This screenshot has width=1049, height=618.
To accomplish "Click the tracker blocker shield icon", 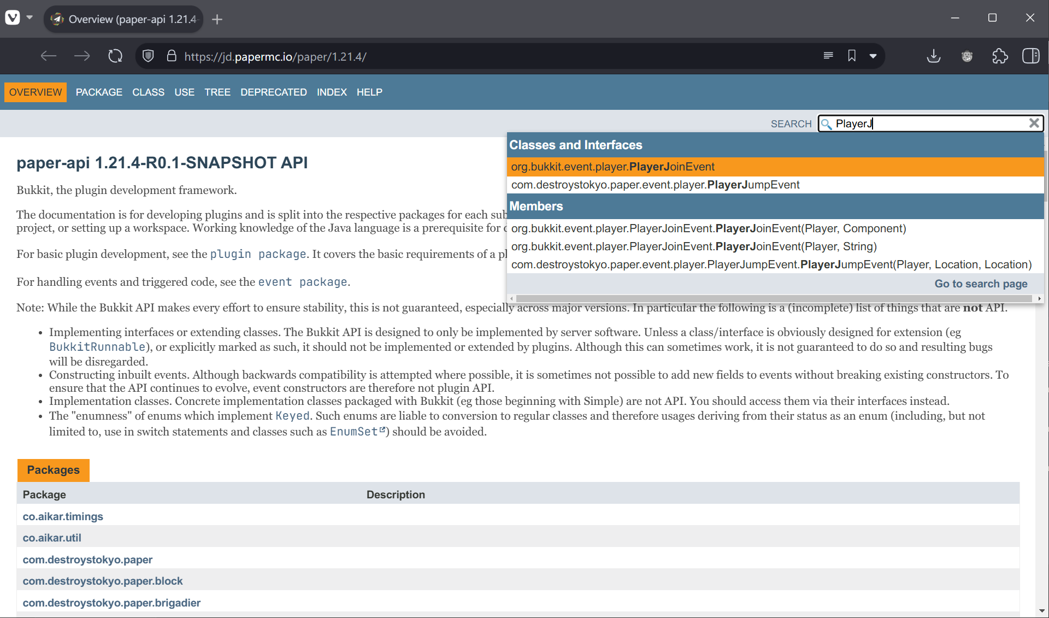I will tap(148, 56).
